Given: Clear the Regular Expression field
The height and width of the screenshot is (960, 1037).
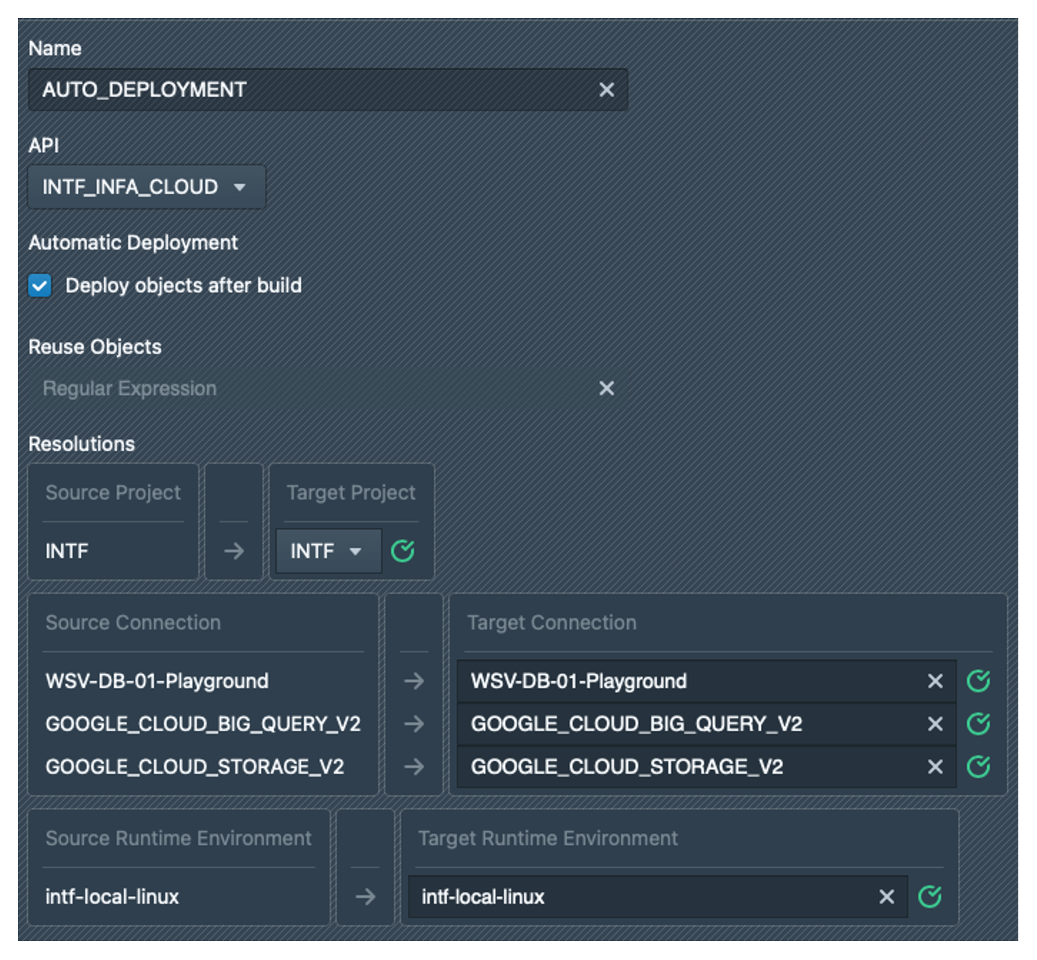Looking at the screenshot, I should (606, 388).
